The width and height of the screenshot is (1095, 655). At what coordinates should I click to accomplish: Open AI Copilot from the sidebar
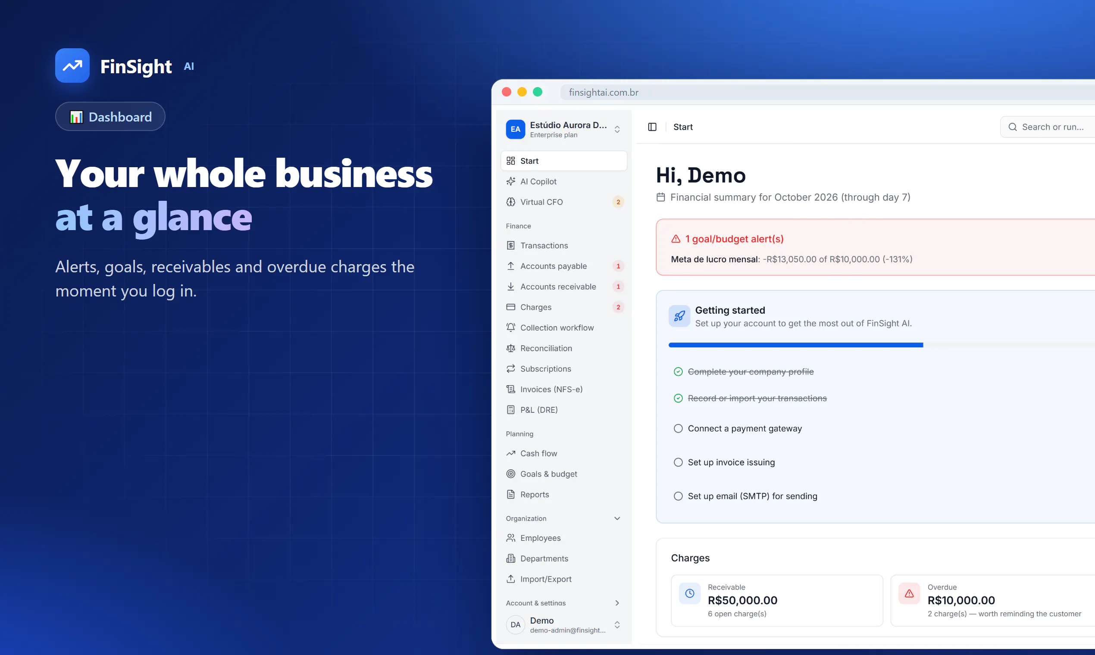click(564, 181)
